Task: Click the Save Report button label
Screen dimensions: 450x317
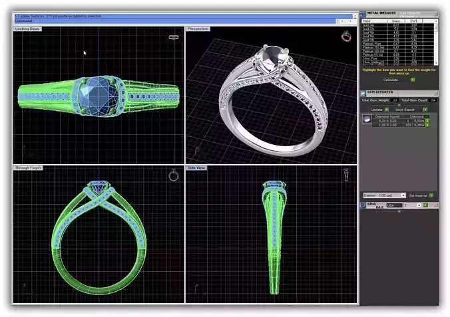Action: coord(405,110)
